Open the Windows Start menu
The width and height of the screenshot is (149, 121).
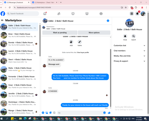point(1,119)
